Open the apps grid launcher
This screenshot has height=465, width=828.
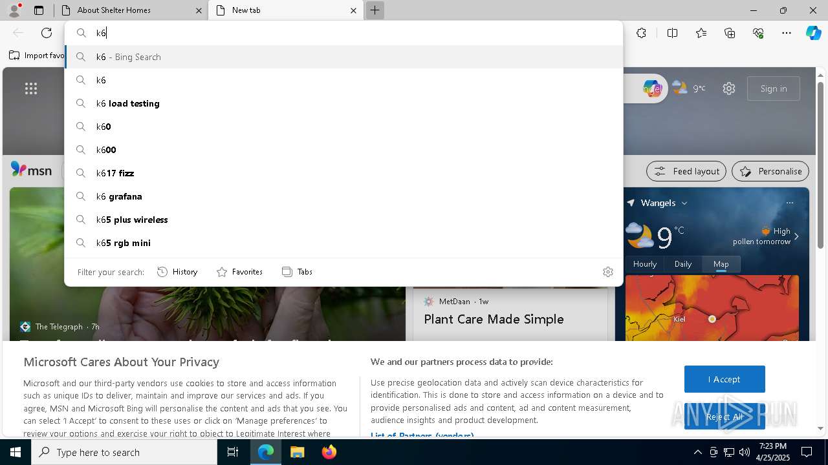point(31,88)
